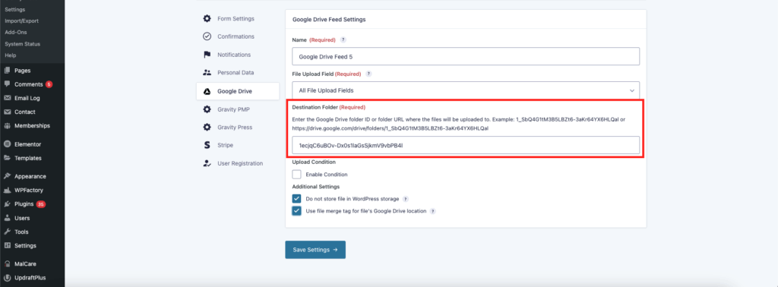Click the Memberships icon

(8, 126)
